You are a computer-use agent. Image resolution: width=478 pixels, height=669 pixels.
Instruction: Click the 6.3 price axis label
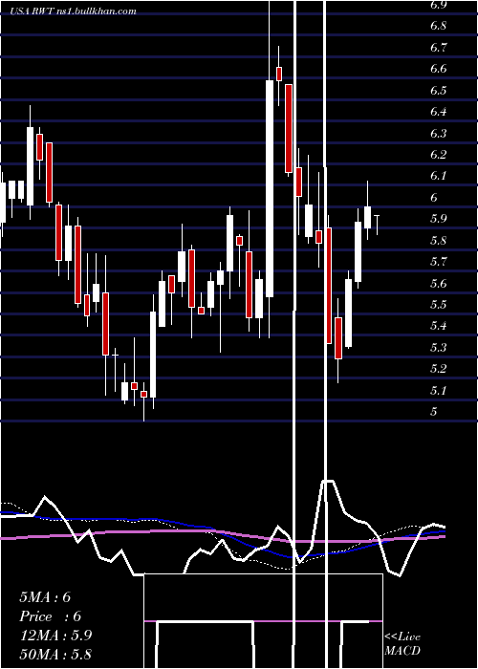[439, 134]
